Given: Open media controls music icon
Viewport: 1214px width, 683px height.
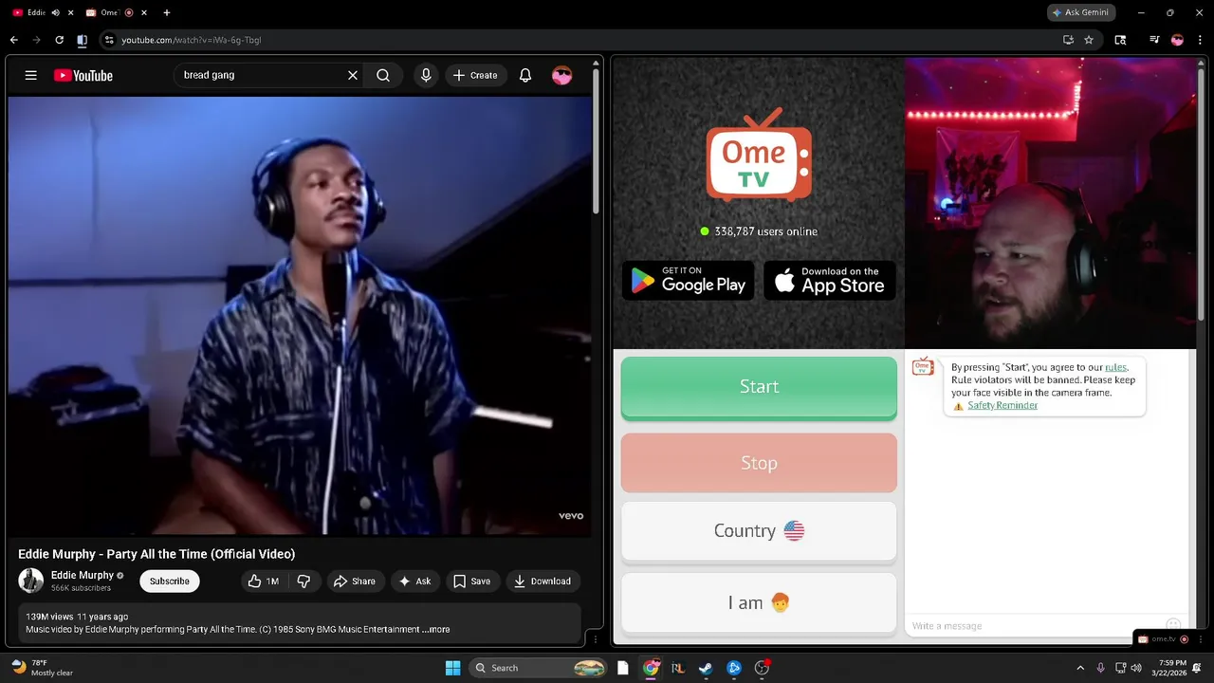Looking at the screenshot, I should [1154, 40].
